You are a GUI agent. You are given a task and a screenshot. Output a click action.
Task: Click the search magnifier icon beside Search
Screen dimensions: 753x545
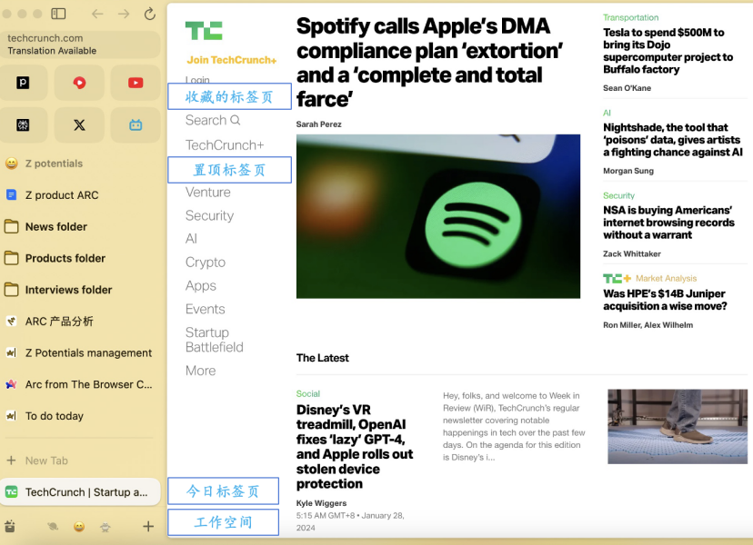[x=235, y=120]
